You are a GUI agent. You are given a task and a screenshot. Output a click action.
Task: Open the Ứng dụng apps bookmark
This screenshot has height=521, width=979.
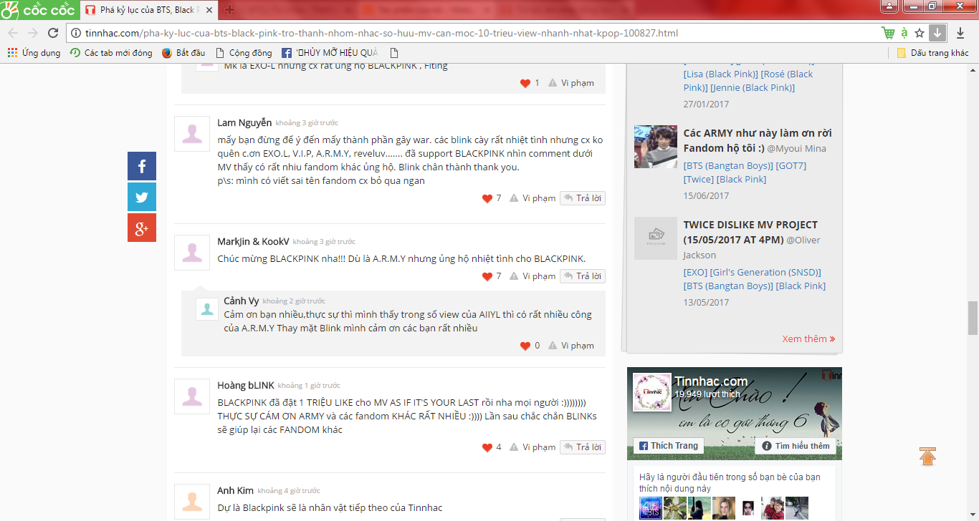pos(34,53)
